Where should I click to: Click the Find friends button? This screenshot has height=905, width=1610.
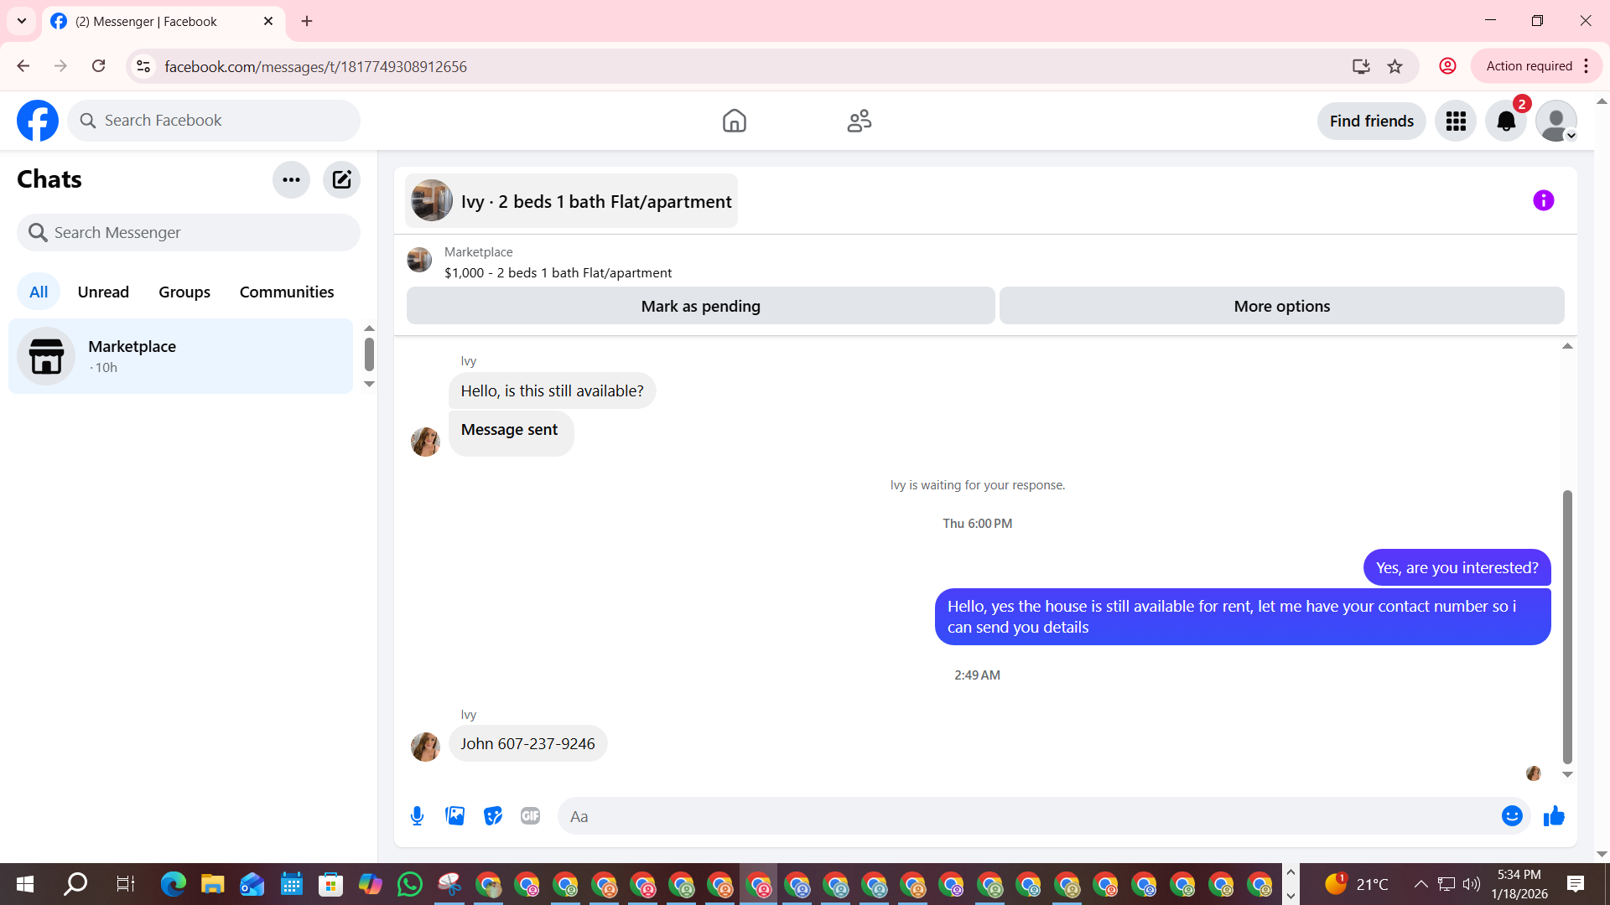pos(1371,121)
